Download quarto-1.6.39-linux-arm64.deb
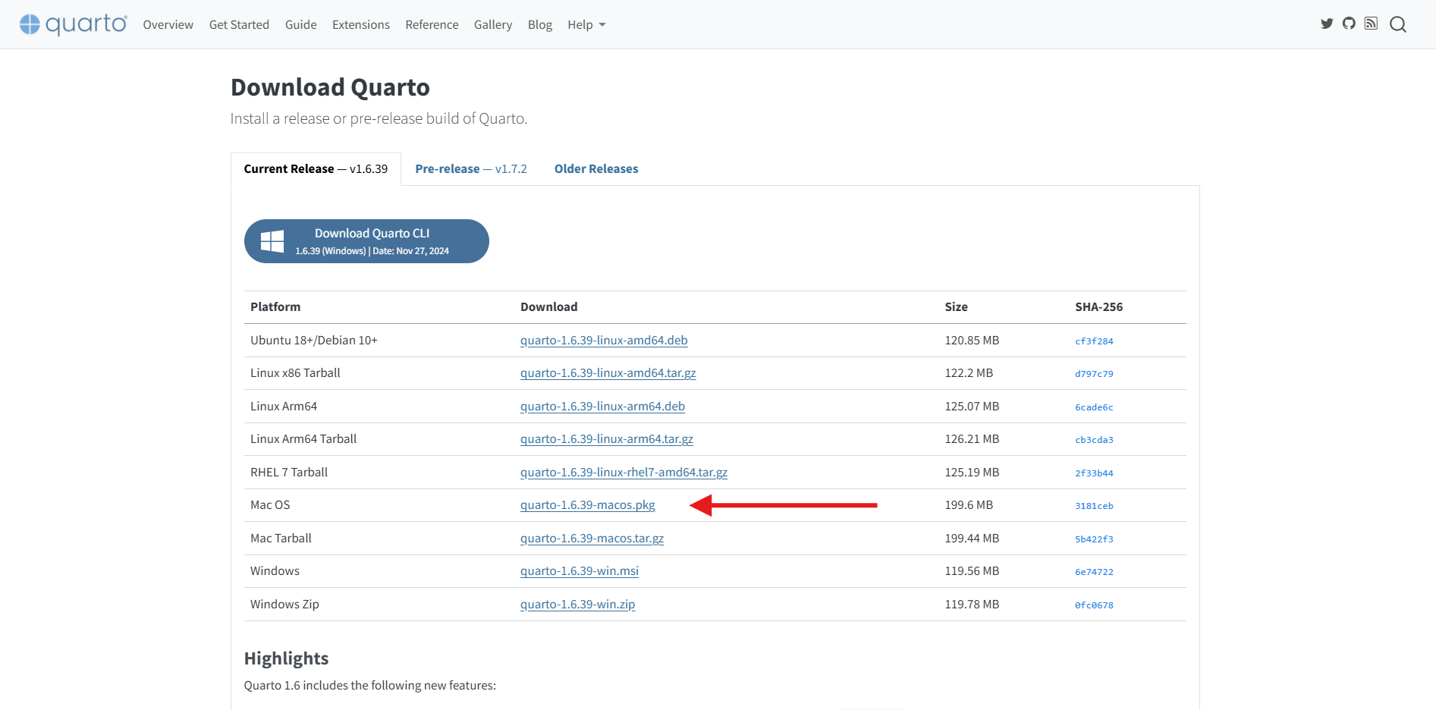 (x=602, y=406)
